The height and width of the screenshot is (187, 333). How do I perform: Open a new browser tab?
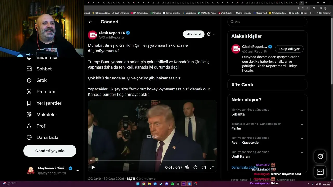306,3
